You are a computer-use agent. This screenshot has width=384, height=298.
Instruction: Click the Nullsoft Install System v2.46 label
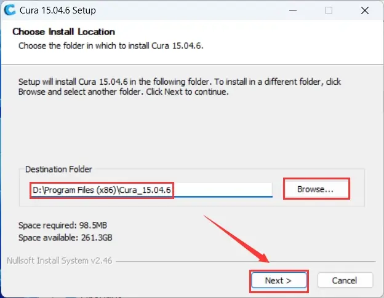[60, 261]
